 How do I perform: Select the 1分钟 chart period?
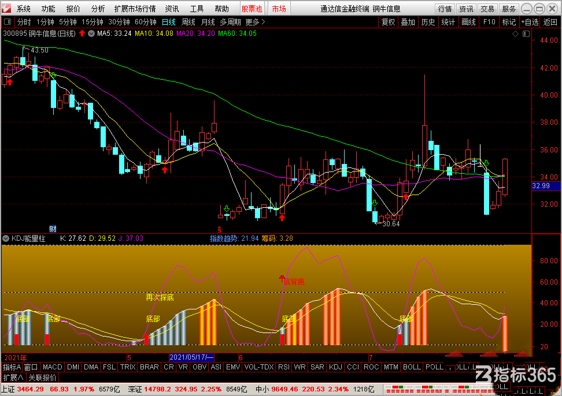tap(45, 22)
